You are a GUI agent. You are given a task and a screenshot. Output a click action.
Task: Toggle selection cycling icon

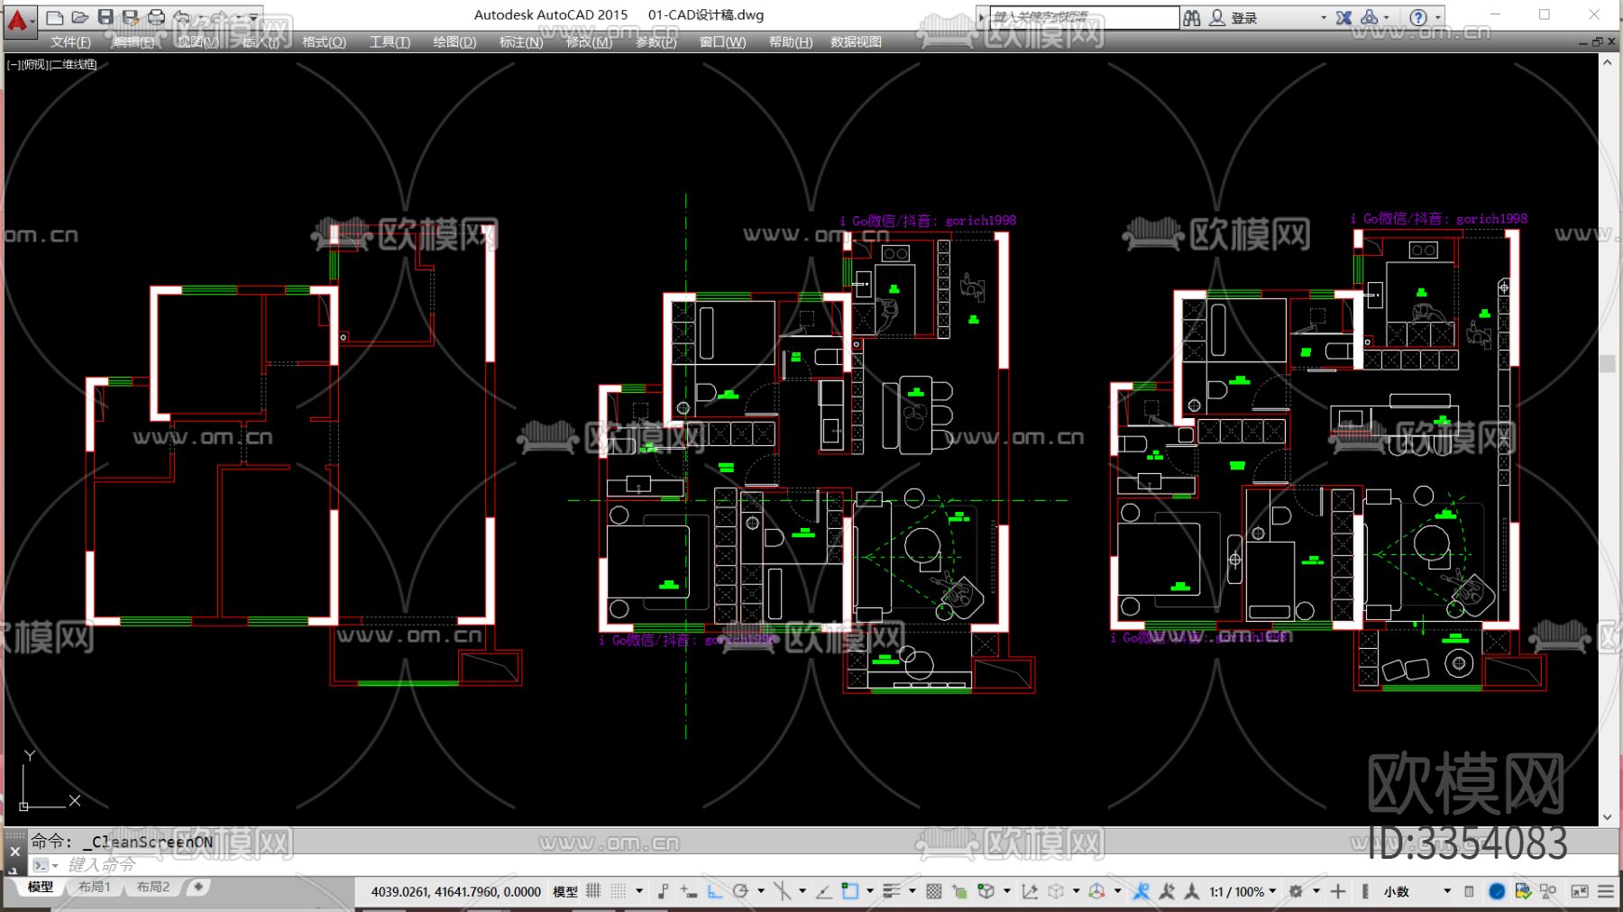click(959, 891)
